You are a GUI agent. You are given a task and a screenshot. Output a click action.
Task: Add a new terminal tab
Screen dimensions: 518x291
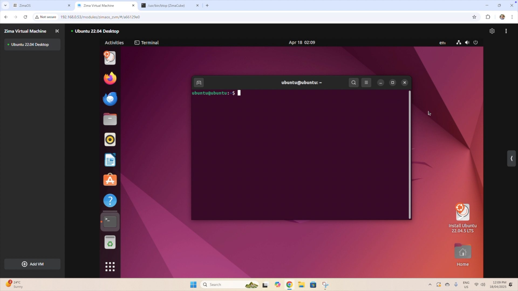click(199, 83)
